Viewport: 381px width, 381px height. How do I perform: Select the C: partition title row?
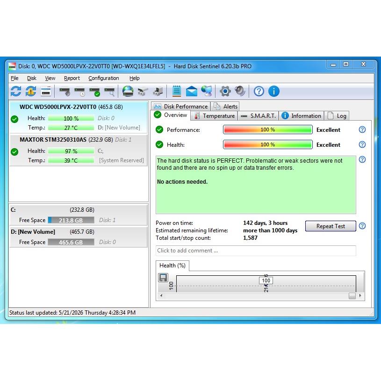click(x=79, y=210)
